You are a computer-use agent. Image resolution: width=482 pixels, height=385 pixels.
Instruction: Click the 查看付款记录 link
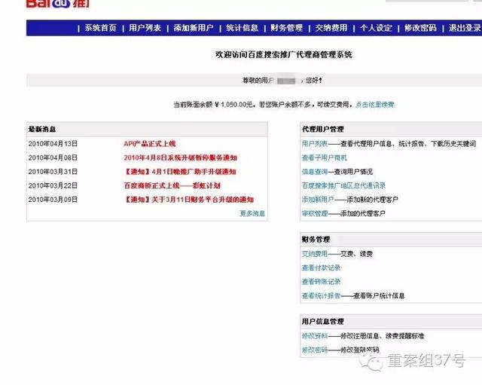(x=321, y=267)
